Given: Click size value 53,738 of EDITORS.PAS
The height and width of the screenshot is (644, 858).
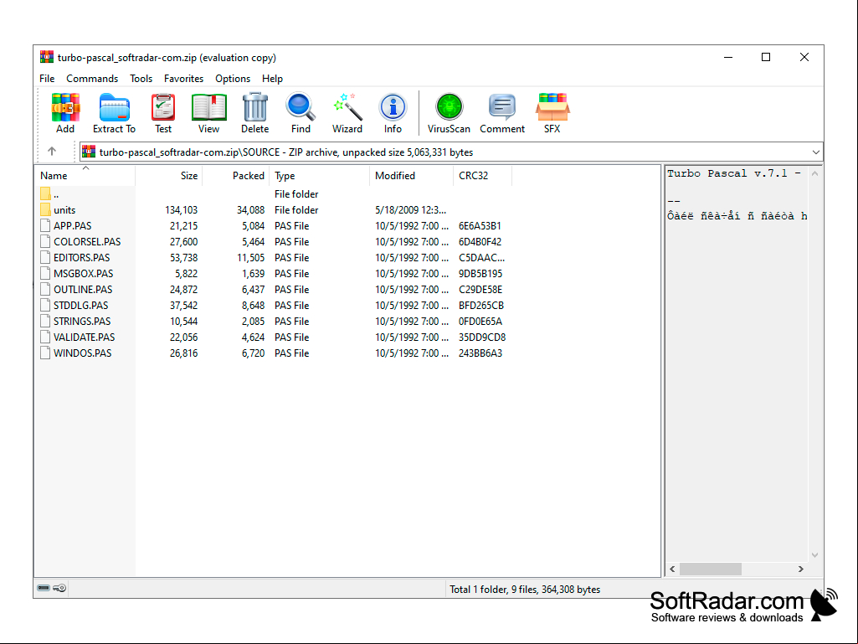Looking at the screenshot, I should (x=183, y=257).
